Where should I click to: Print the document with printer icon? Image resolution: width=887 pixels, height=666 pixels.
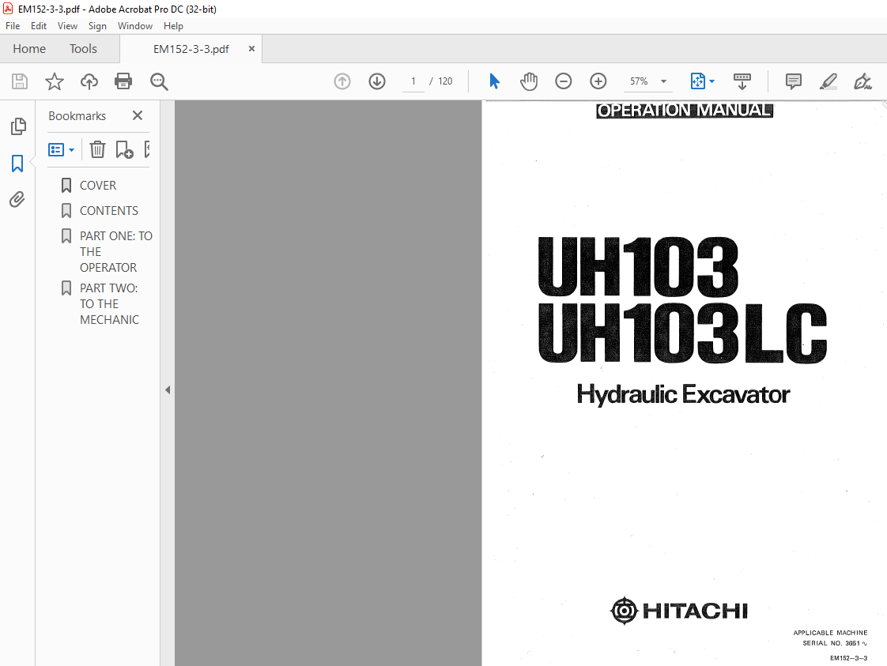coord(123,81)
